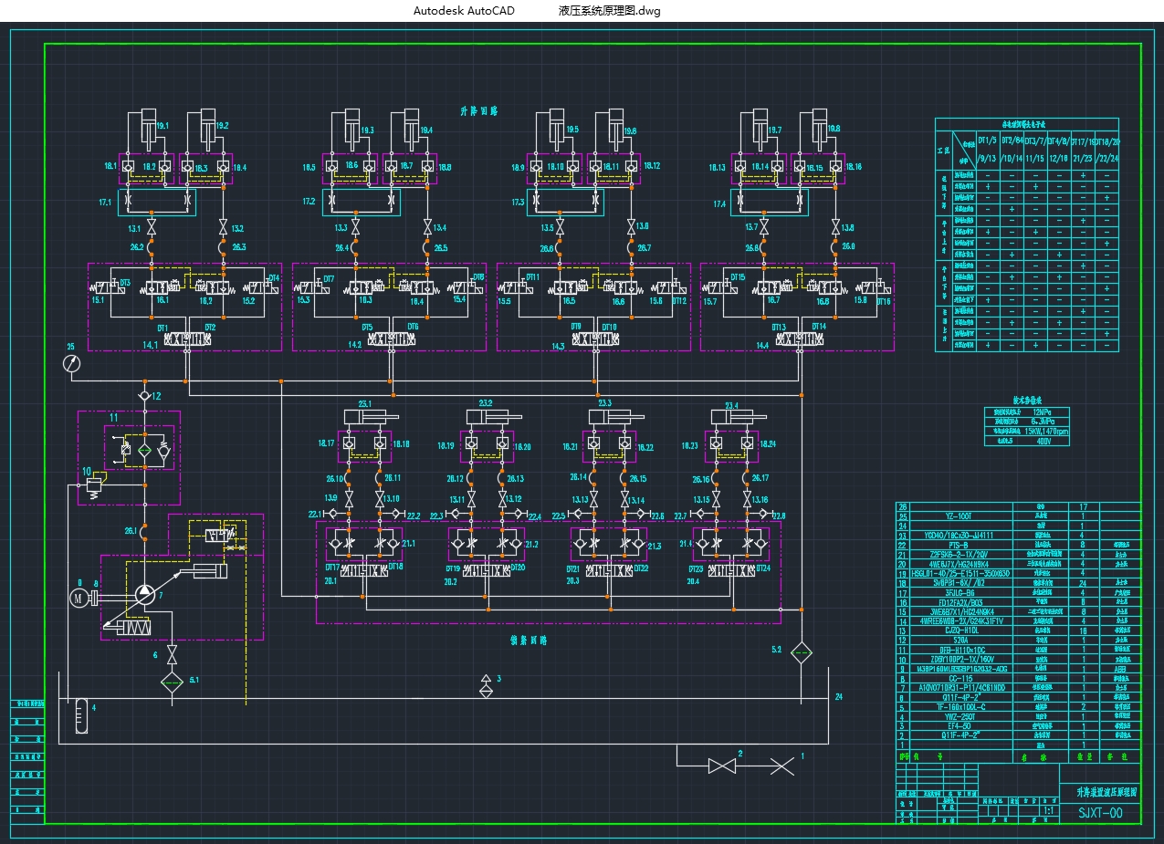Screen dimensions: 1164x844
Task: Select the drain ball valve labeled 2
Action: [721, 766]
